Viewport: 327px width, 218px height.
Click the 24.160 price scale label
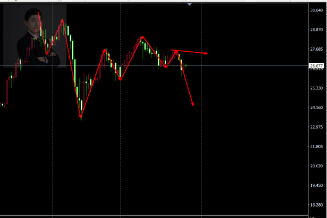(x=316, y=107)
